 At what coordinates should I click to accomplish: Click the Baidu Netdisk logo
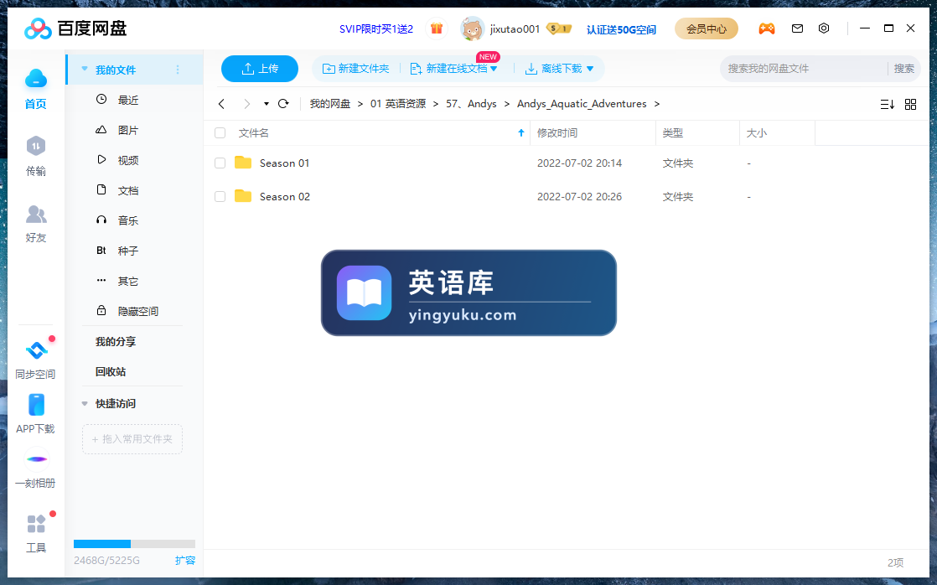pos(75,28)
